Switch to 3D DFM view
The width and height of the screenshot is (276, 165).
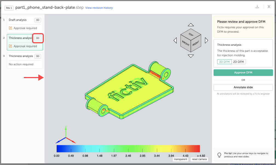point(224,62)
